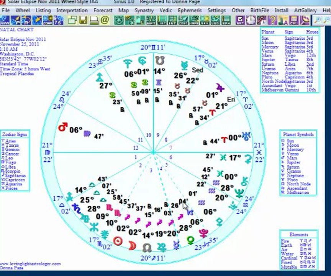Image resolution: width=331 pixels, height=276 pixels.
Task: Click the COMP composite chart icon
Action: click(48, 20)
